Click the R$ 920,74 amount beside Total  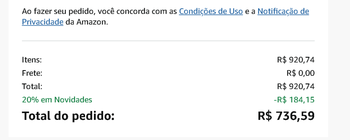296,86
